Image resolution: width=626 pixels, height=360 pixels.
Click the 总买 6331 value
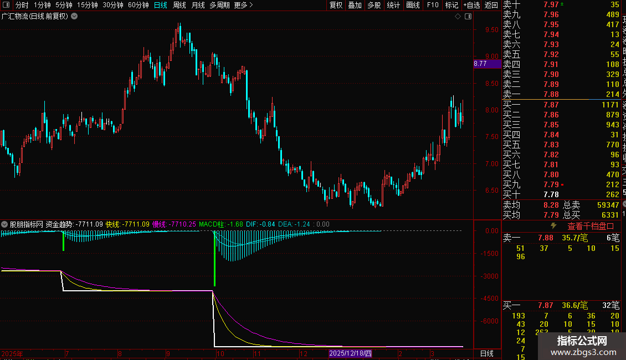610,215
